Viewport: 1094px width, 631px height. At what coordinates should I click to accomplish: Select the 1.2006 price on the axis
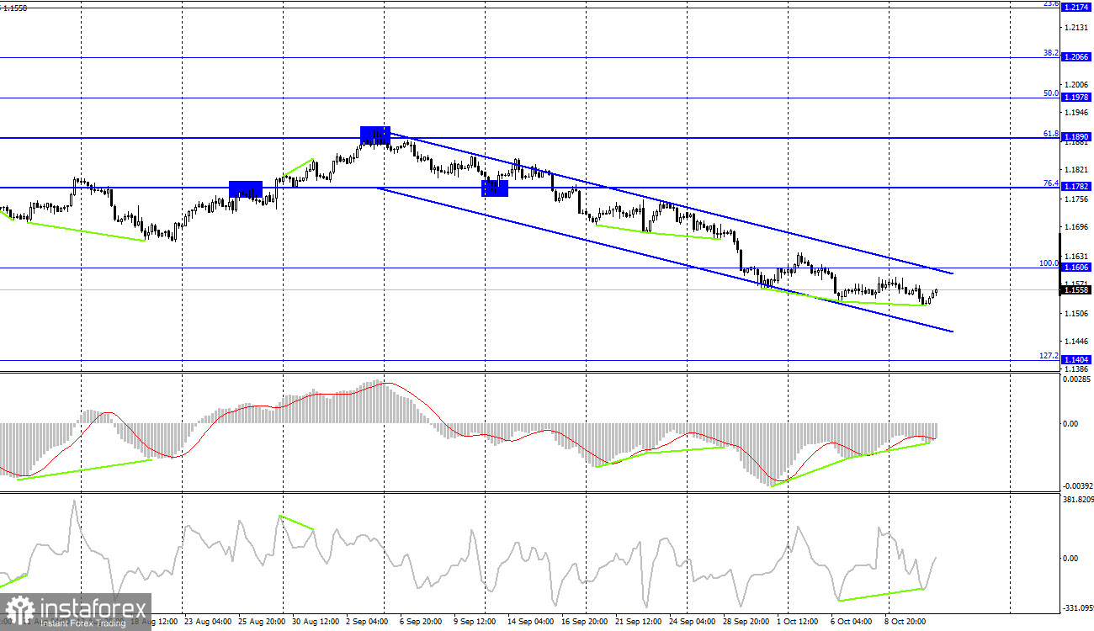(1076, 85)
